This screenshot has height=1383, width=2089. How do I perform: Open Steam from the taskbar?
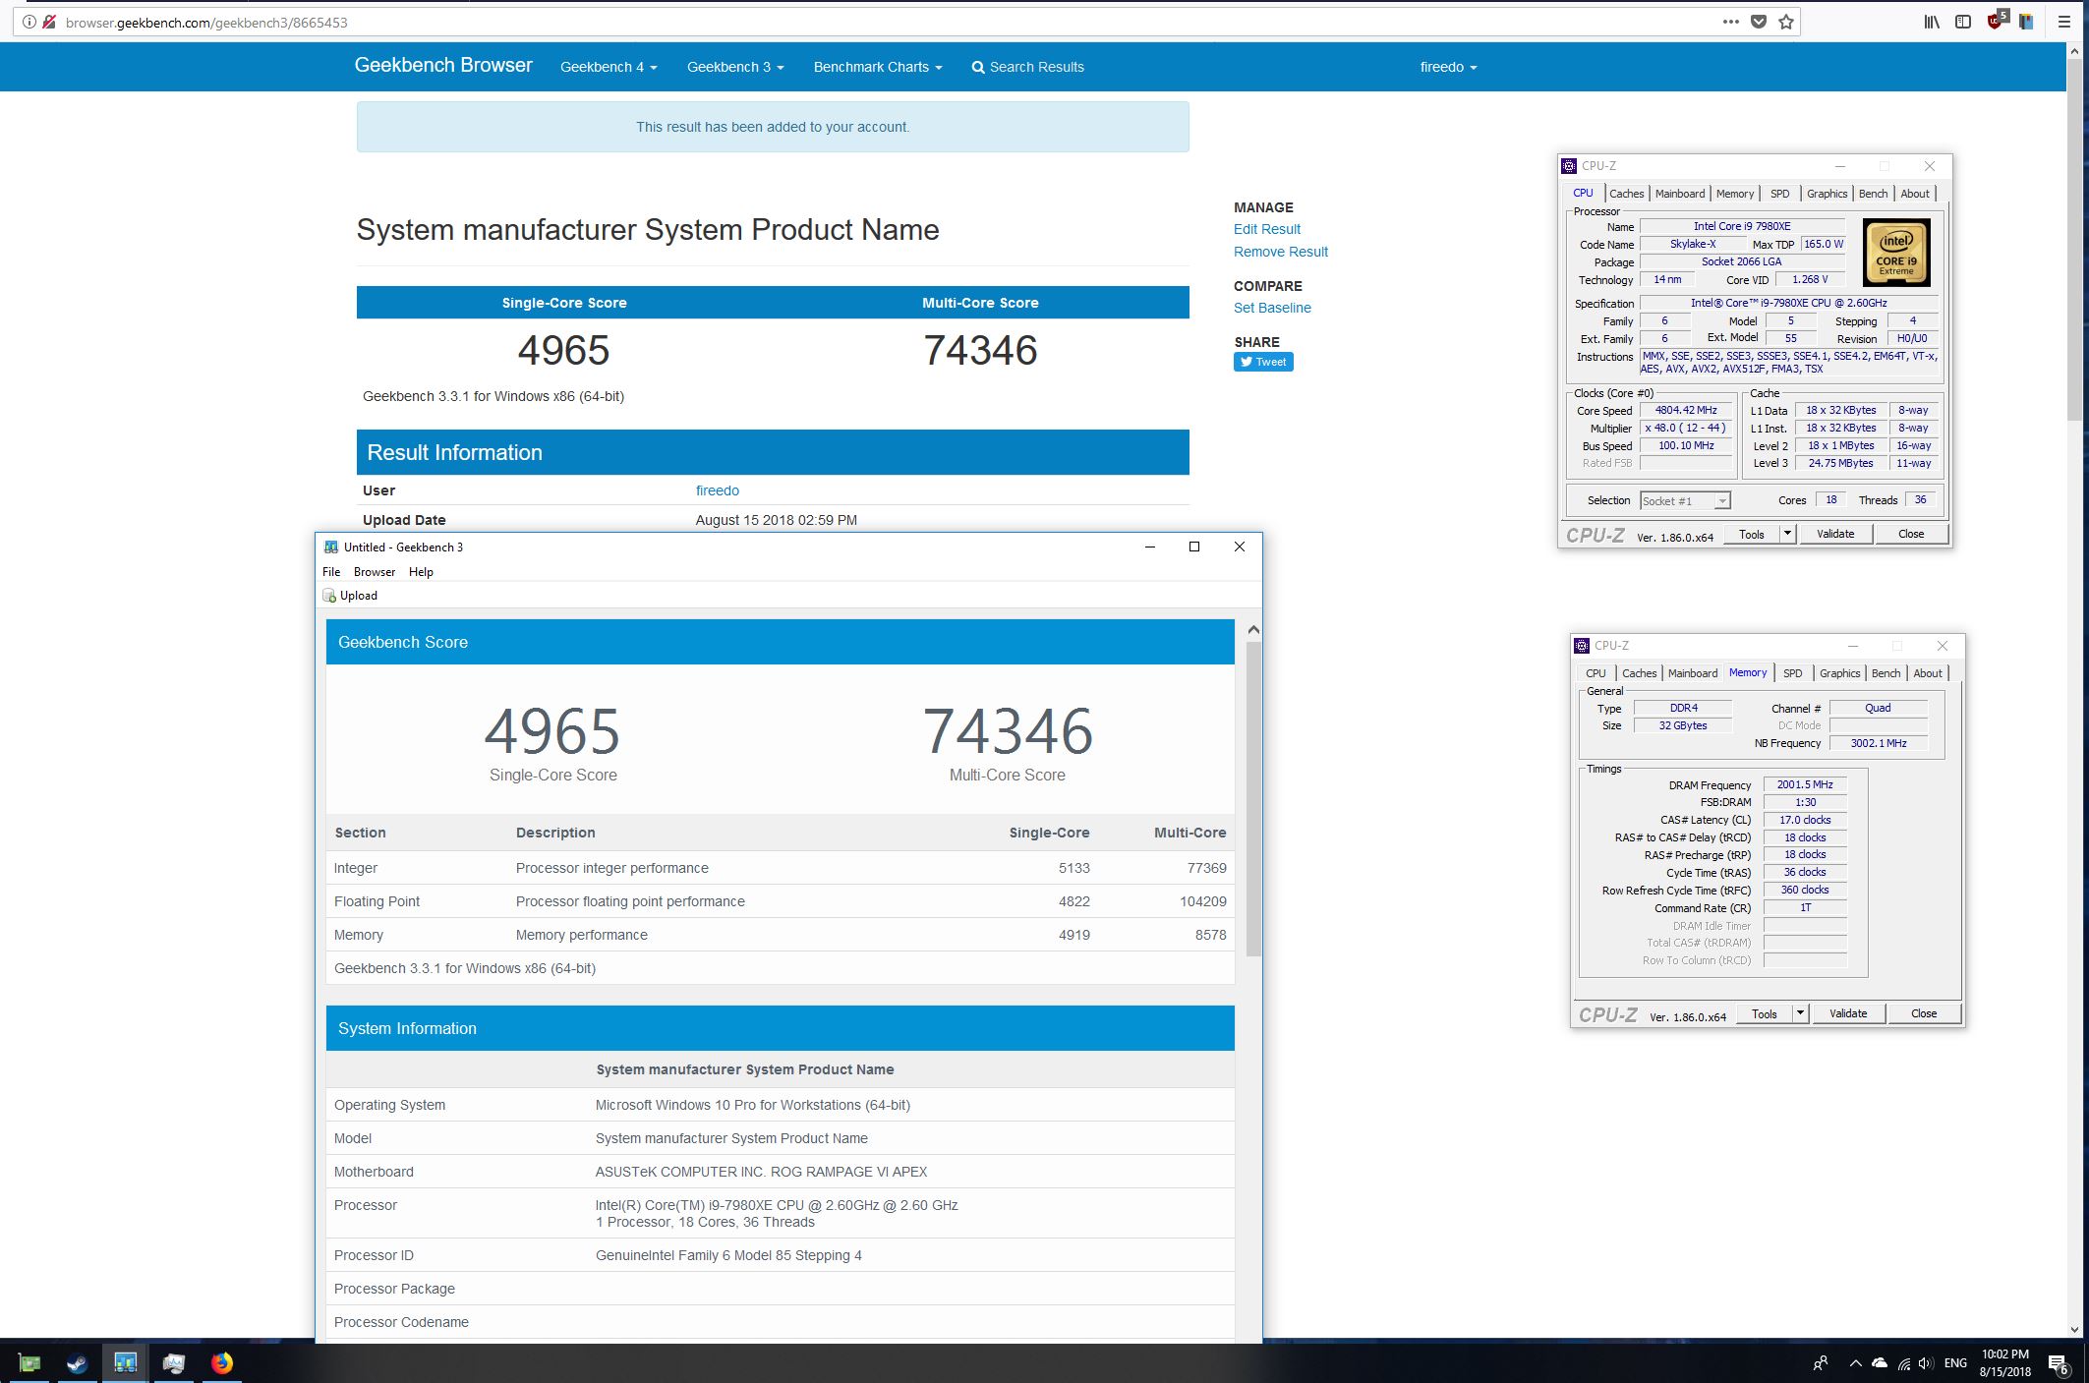(77, 1362)
